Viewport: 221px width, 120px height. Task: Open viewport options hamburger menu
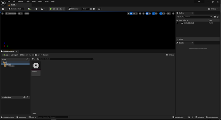[2, 14]
